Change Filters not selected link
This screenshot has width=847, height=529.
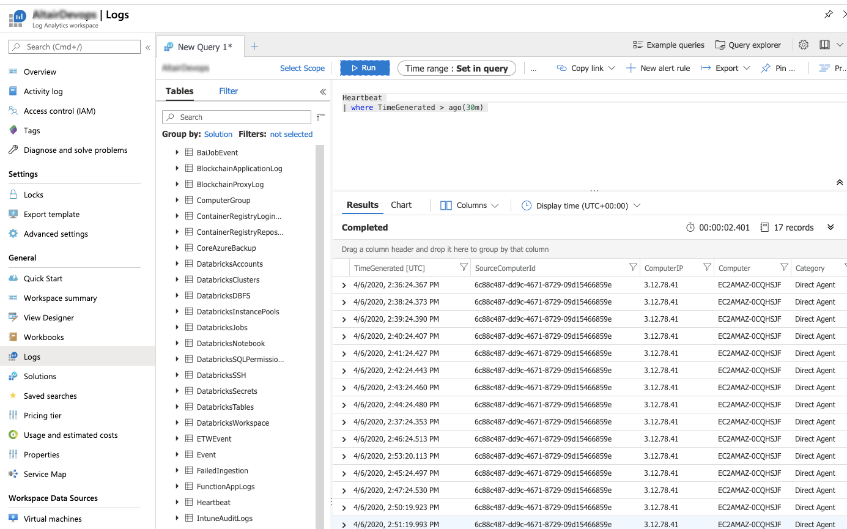click(291, 135)
